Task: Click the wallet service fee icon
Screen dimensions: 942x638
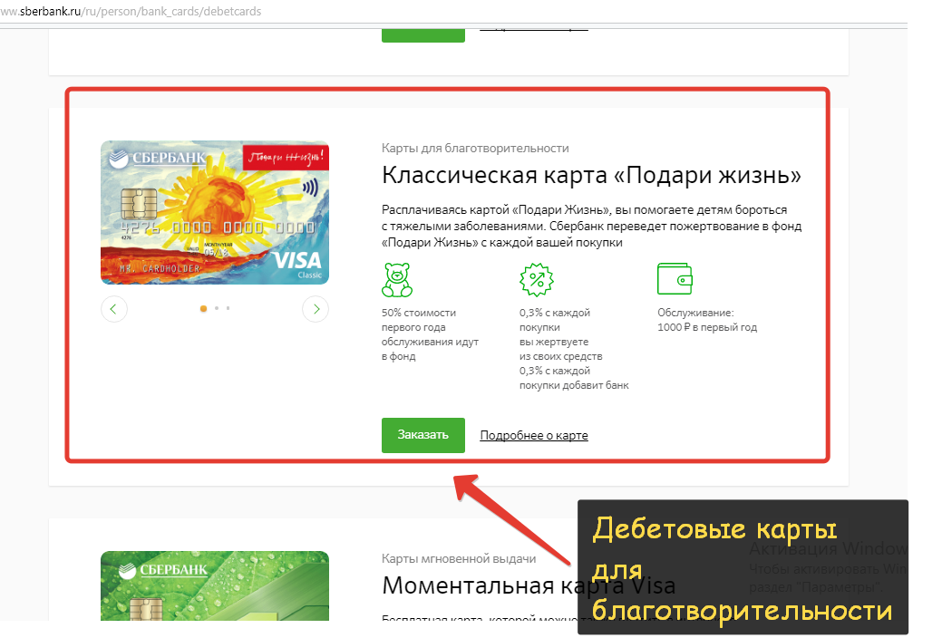Action: click(x=675, y=279)
